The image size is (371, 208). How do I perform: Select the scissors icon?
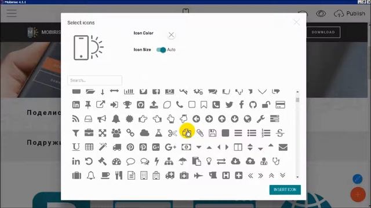tap(173, 133)
